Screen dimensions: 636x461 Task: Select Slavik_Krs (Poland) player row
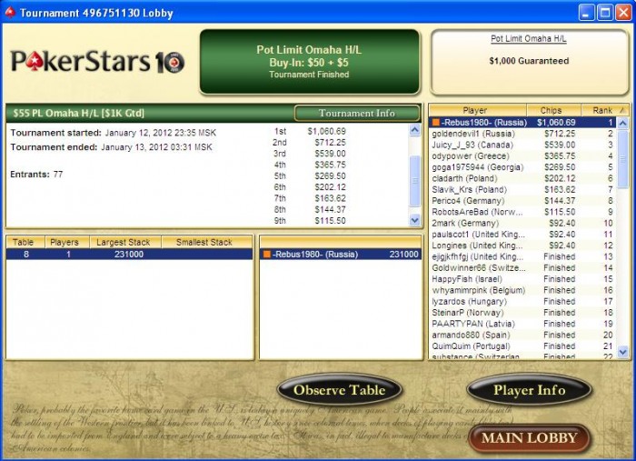522,189
